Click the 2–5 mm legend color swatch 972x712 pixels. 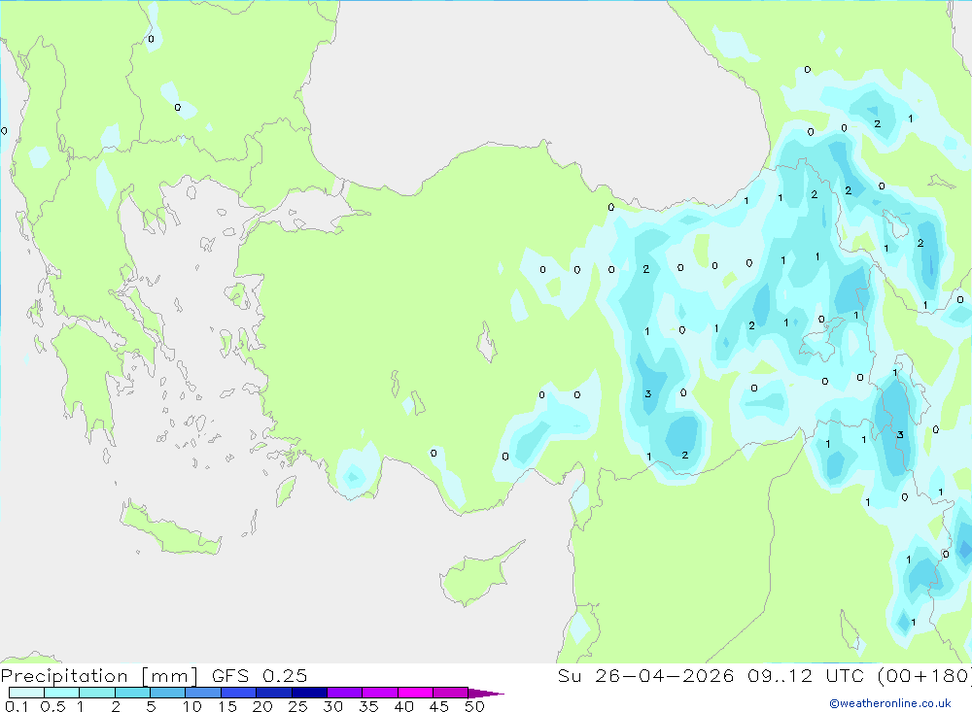tap(132, 693)
